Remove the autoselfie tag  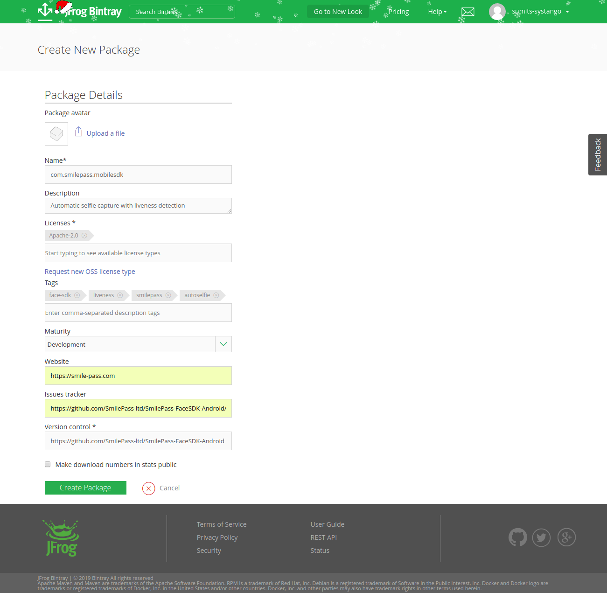click(216, 295)
